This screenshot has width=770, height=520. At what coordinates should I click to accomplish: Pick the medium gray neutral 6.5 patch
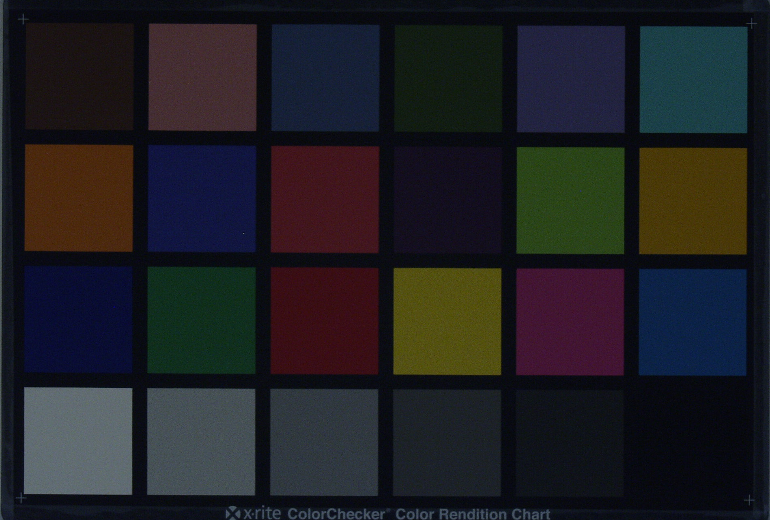(324, 443)
